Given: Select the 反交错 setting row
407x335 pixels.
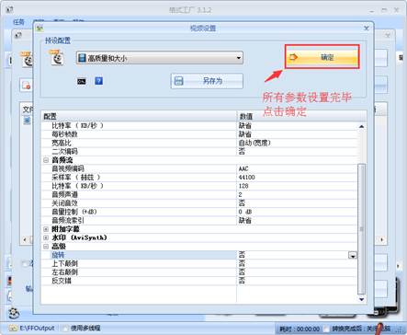Looking at the screenshot, I should pos(199,281).
